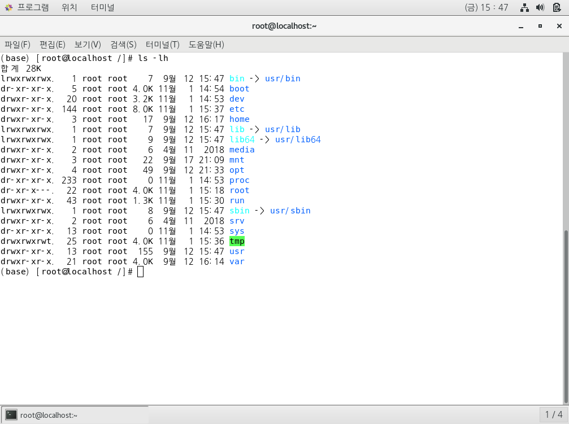Click the size '155' on usr row
The image size is (569, 424).
[146, 251]
